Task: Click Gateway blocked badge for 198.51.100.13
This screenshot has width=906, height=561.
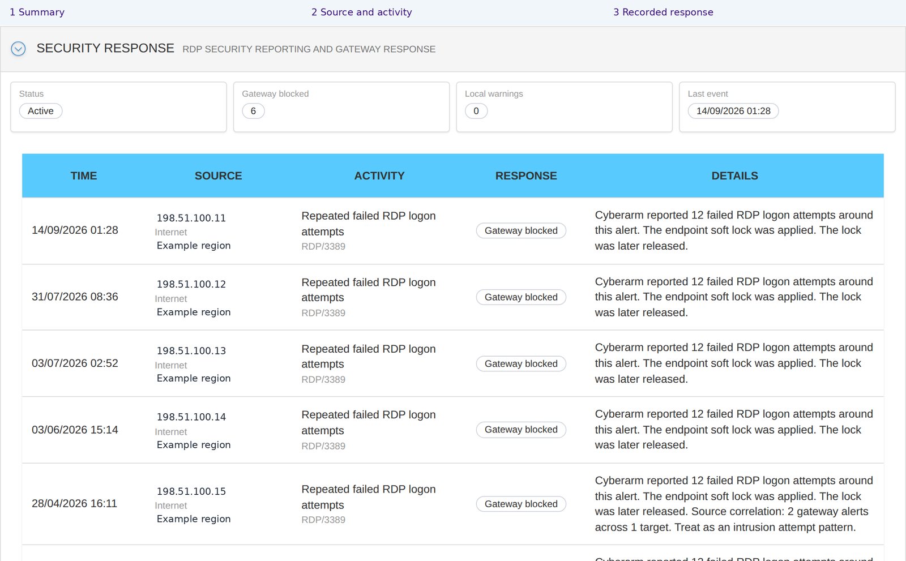Action: pyautogui.click(x=521, y=363)
